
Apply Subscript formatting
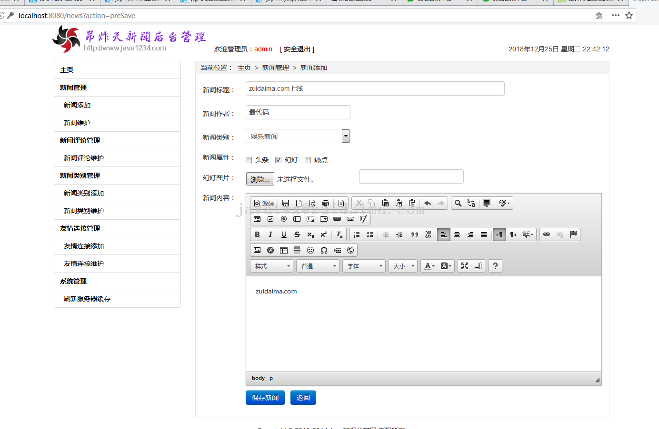[310, 234]
